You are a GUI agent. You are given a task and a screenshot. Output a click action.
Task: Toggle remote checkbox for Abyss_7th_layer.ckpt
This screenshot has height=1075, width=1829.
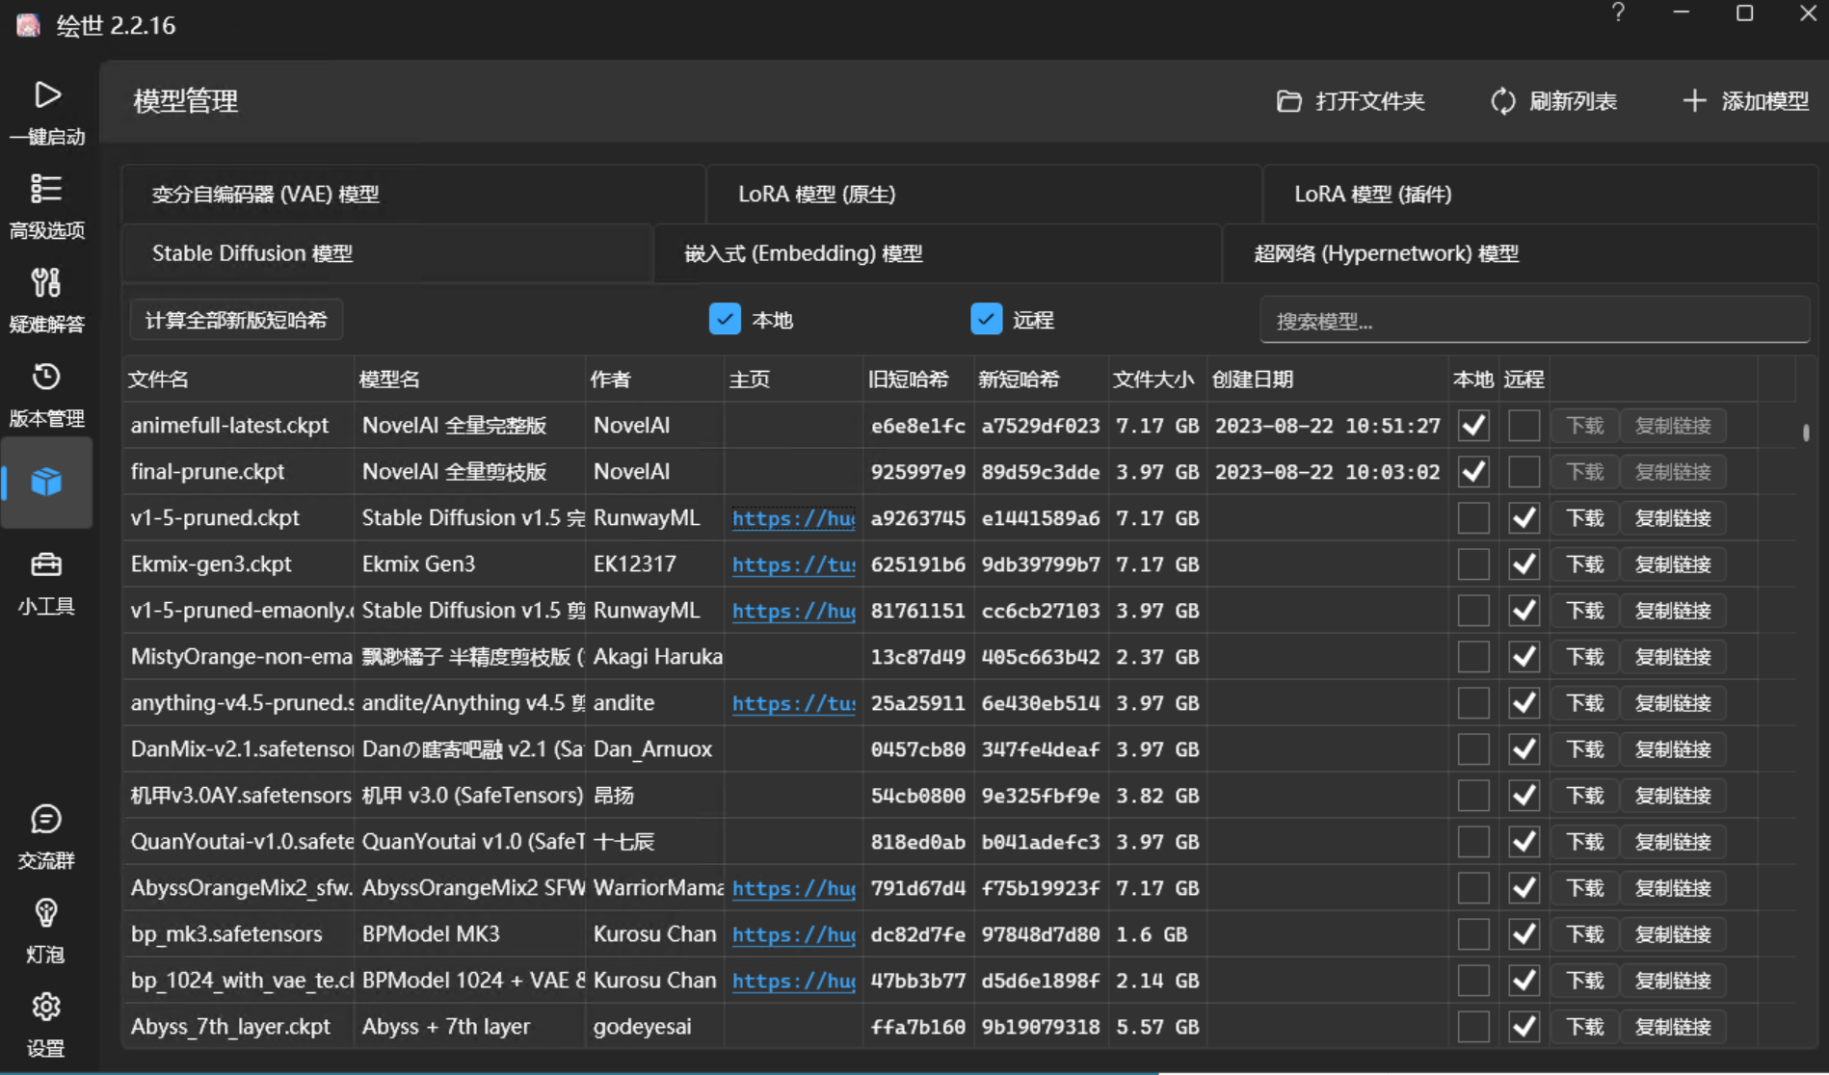[x=1524, y=1027]
